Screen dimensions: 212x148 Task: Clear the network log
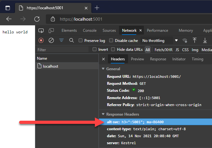point(51,40)
